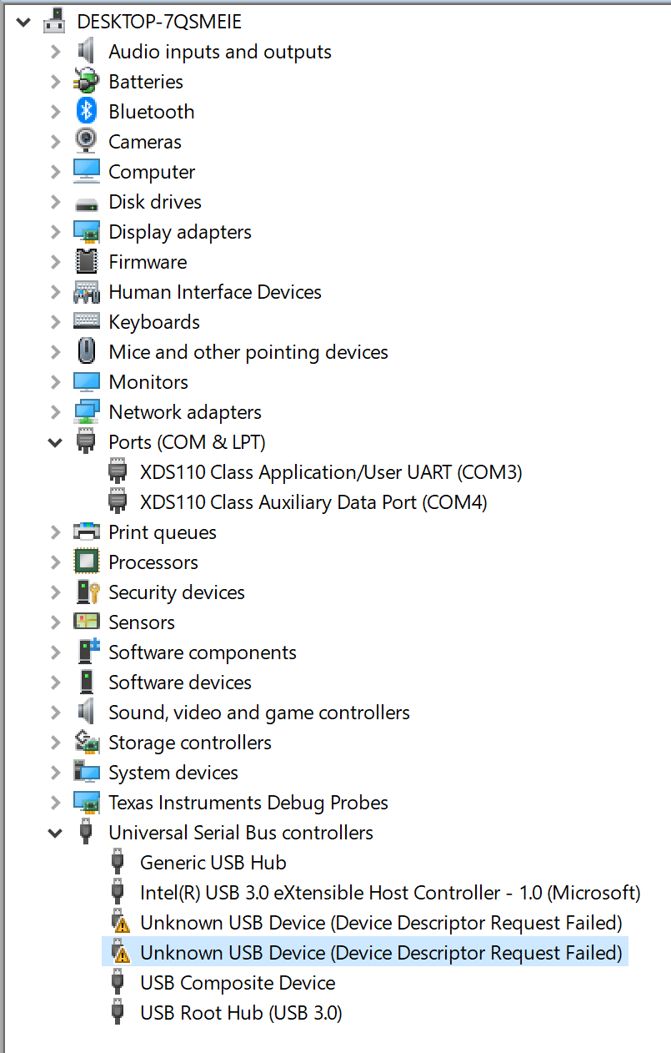Collapse the Ports (COM & LPT) node
The image size is (671, 1053).
point(56,442)
